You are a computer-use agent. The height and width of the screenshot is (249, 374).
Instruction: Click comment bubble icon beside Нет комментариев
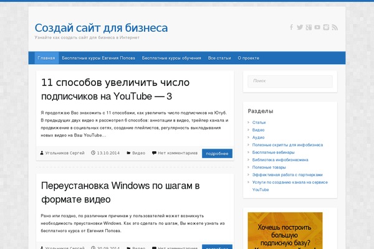pos(154,153)
